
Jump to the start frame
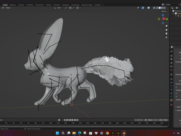[x=65, y=120]
